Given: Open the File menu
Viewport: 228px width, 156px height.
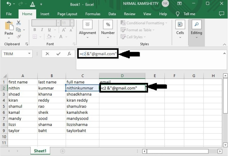Looking at the screenshot, I should [x=9, y=14].
